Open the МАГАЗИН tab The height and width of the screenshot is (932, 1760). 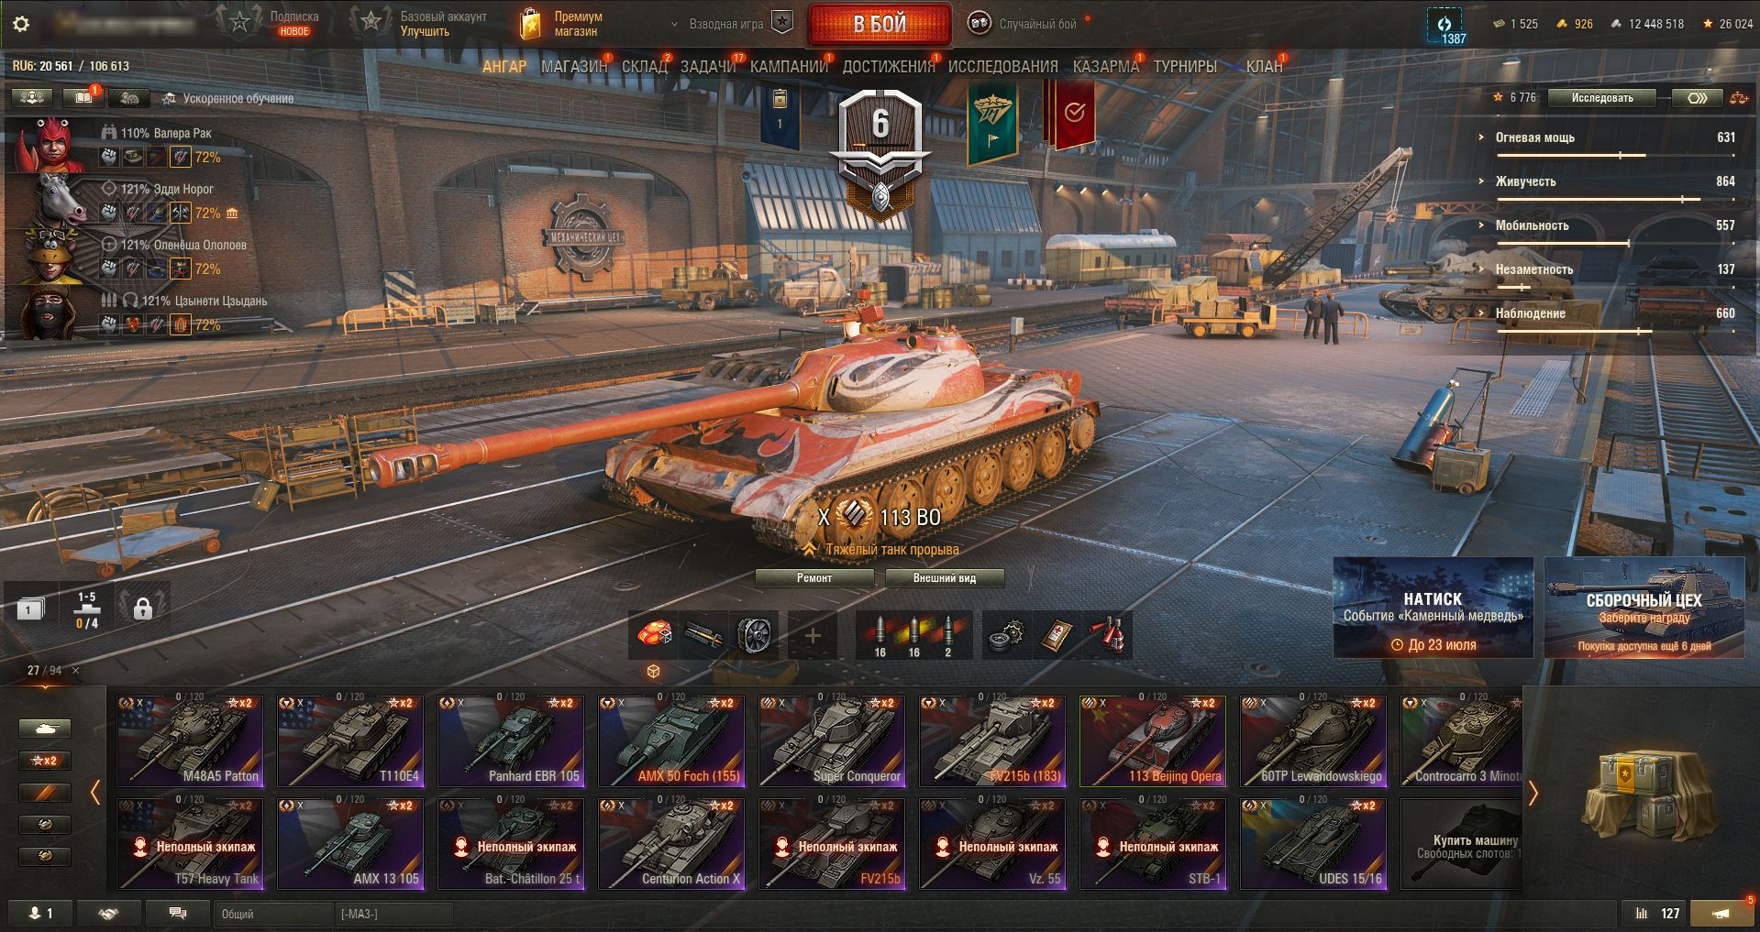pos(574,67)
